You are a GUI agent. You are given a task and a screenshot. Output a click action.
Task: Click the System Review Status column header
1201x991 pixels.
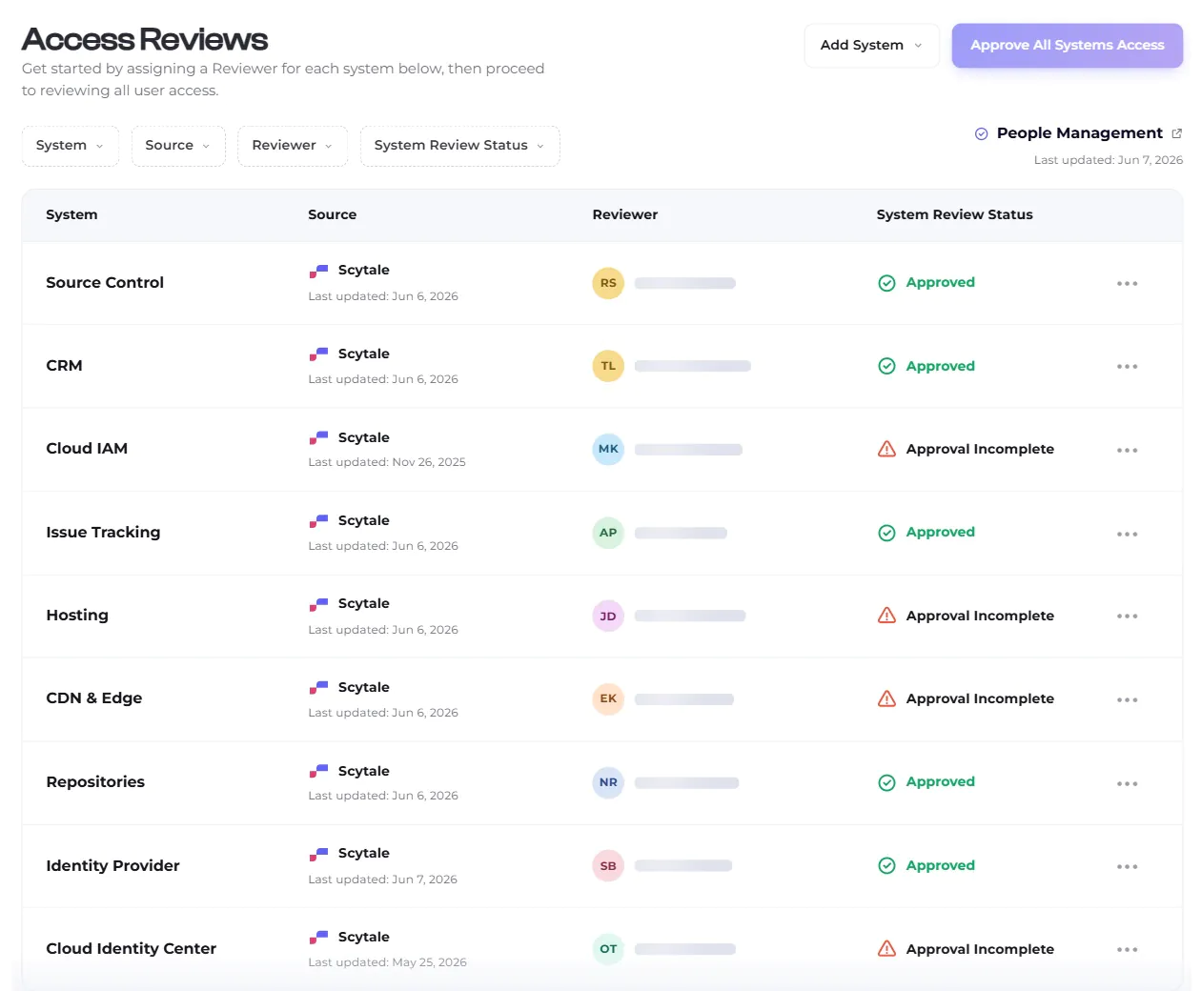954,214
